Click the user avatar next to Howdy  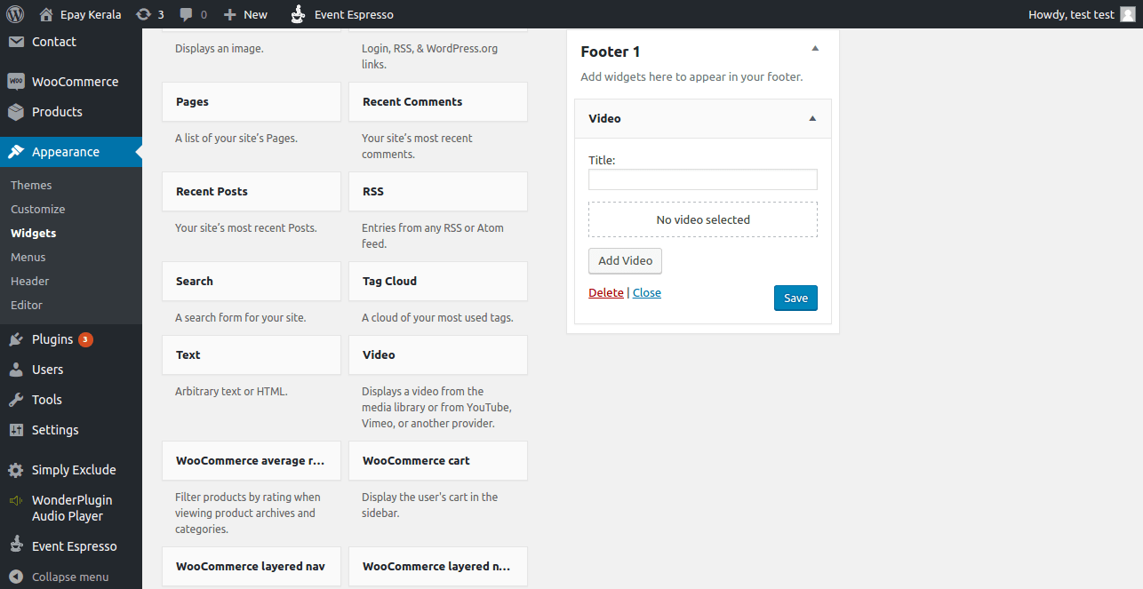(1127, 14)
